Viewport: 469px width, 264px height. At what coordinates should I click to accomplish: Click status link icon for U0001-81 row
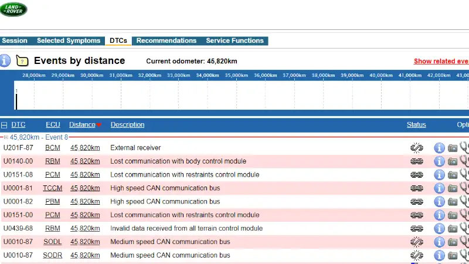(417, 188)
